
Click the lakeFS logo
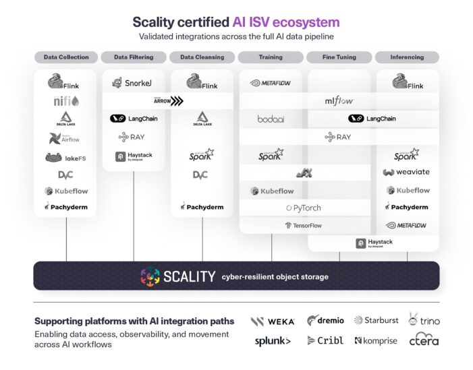(66, 158)
